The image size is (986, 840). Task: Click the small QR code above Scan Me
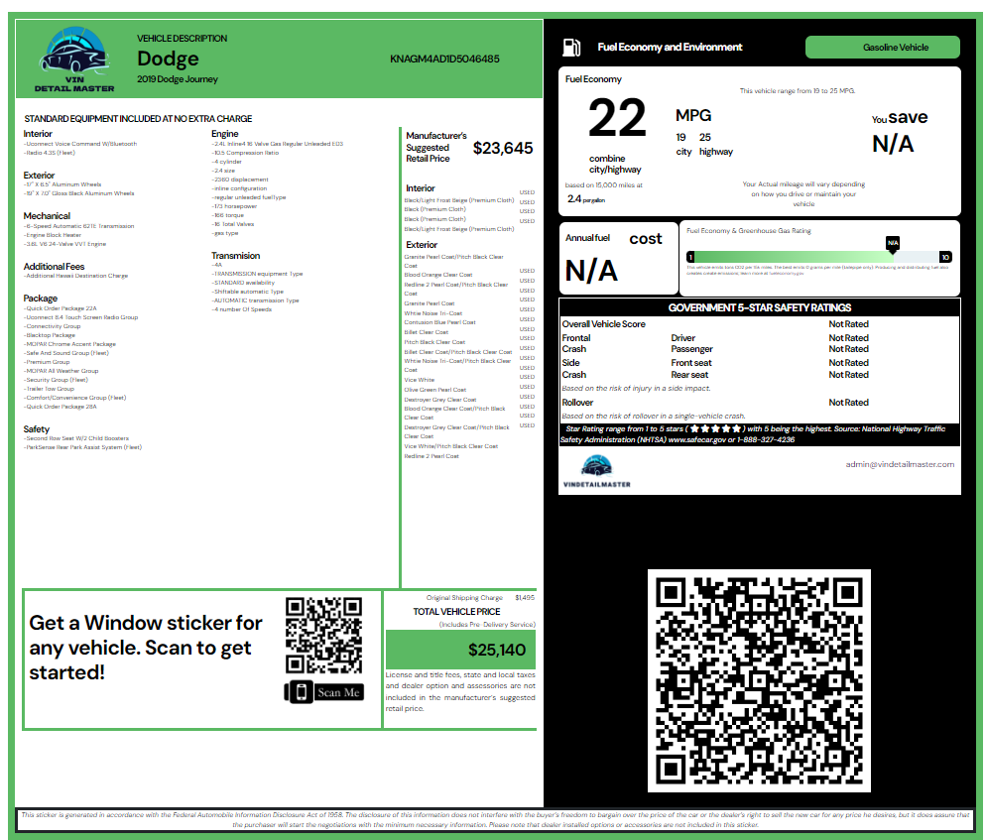(323, 635)
